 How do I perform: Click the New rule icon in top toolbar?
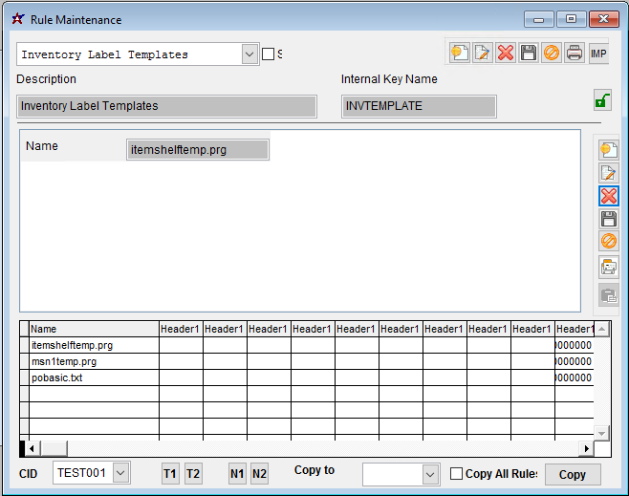tap(460, 54)
